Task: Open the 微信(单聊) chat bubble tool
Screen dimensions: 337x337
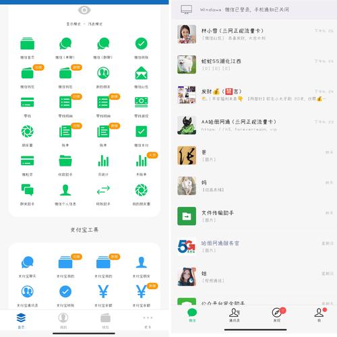Action: point(65,44)
